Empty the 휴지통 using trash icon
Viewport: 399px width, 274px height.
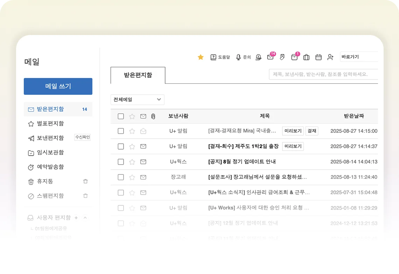85,181
